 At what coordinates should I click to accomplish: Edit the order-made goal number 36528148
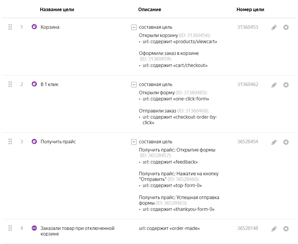pyautogui.click(x=274, y=228)
